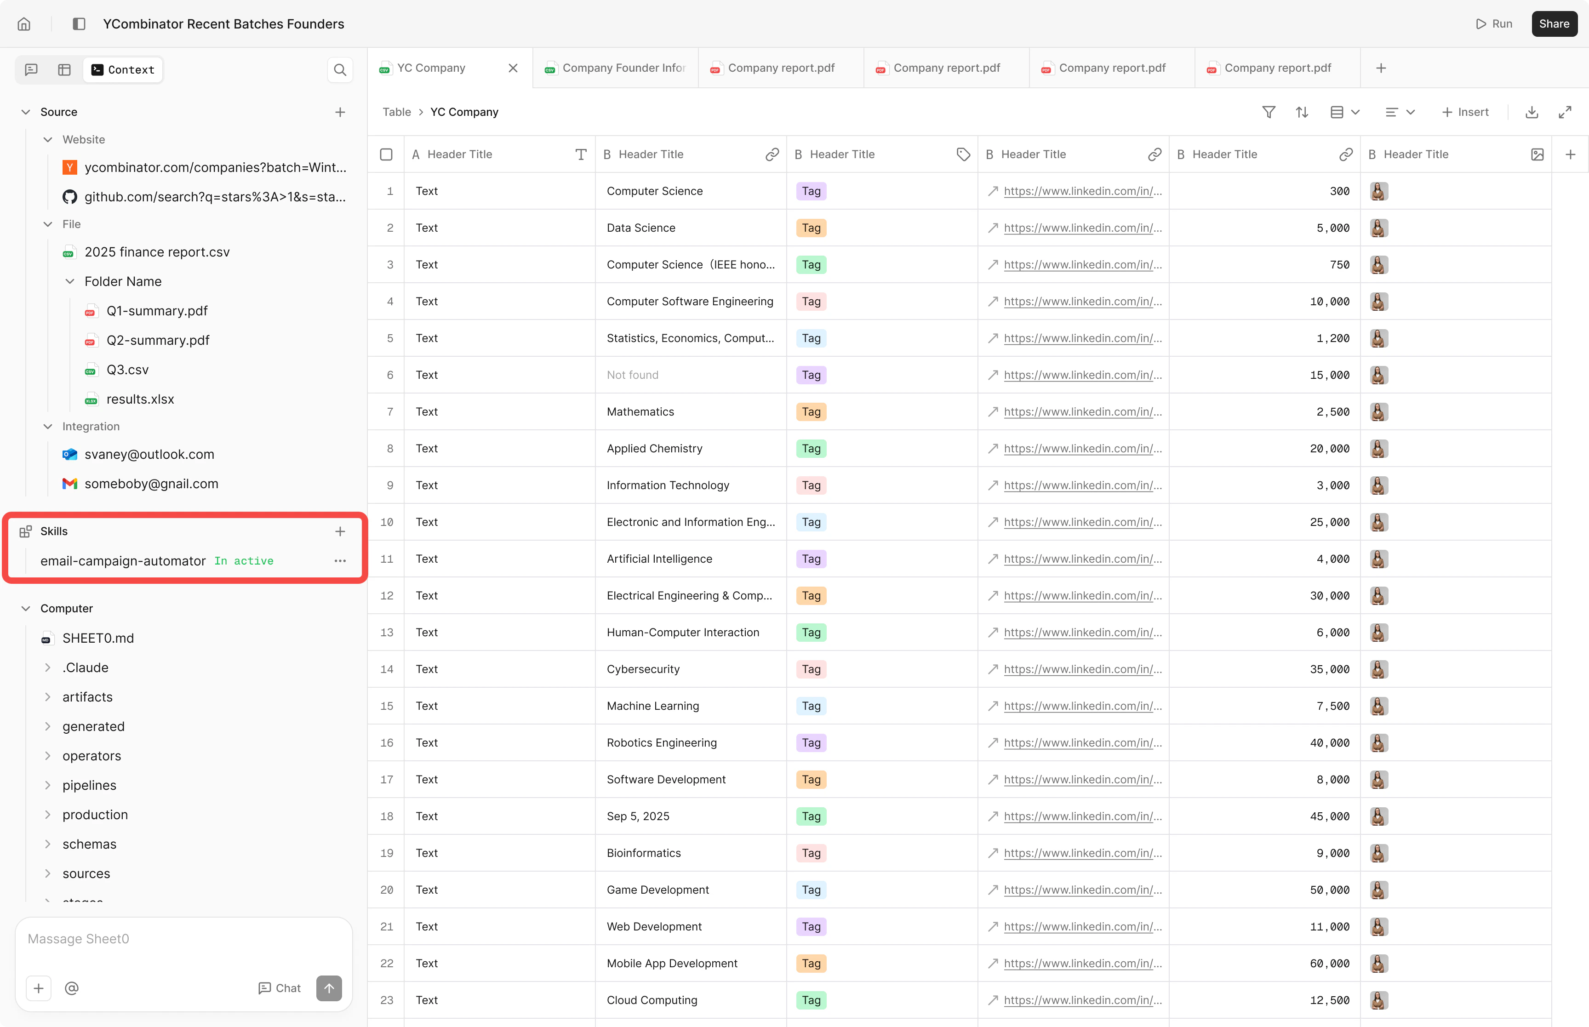Open email-campaign-automator options menu
The image size is (1589, 1027).
339,561
